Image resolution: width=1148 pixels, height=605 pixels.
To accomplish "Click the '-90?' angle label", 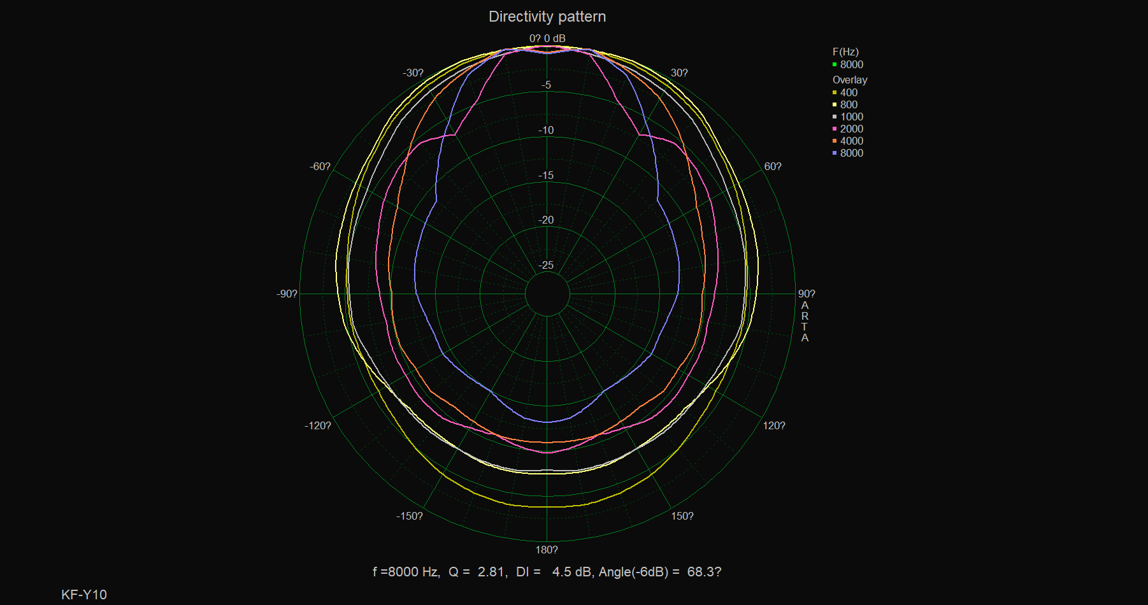I will tap(287, 294).
